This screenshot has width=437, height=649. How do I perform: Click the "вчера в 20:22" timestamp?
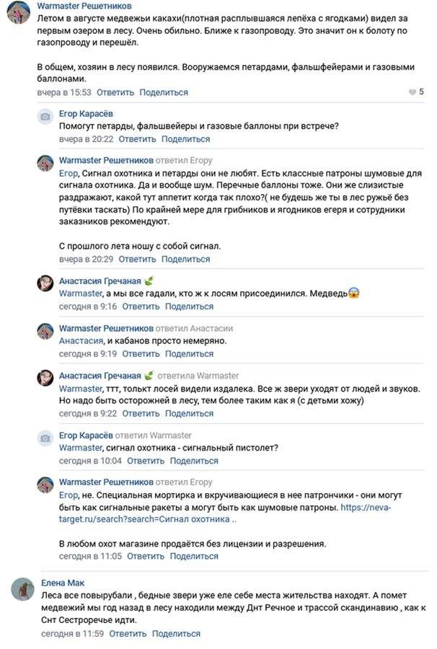tap(86, 138)
